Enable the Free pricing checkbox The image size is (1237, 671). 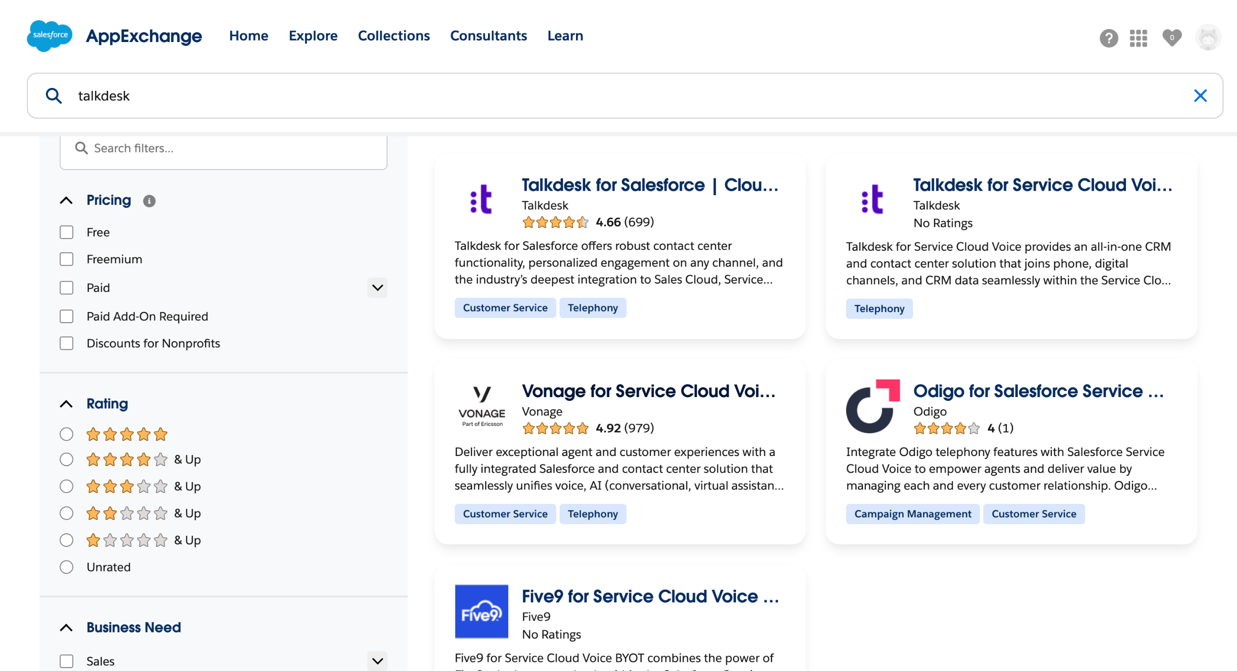click(x=67, y=232)
